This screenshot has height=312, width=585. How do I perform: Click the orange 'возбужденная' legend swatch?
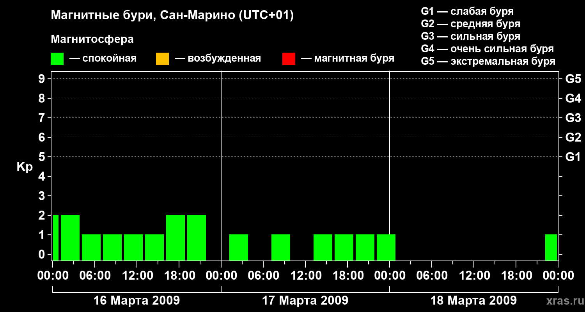tap(162, 58)
